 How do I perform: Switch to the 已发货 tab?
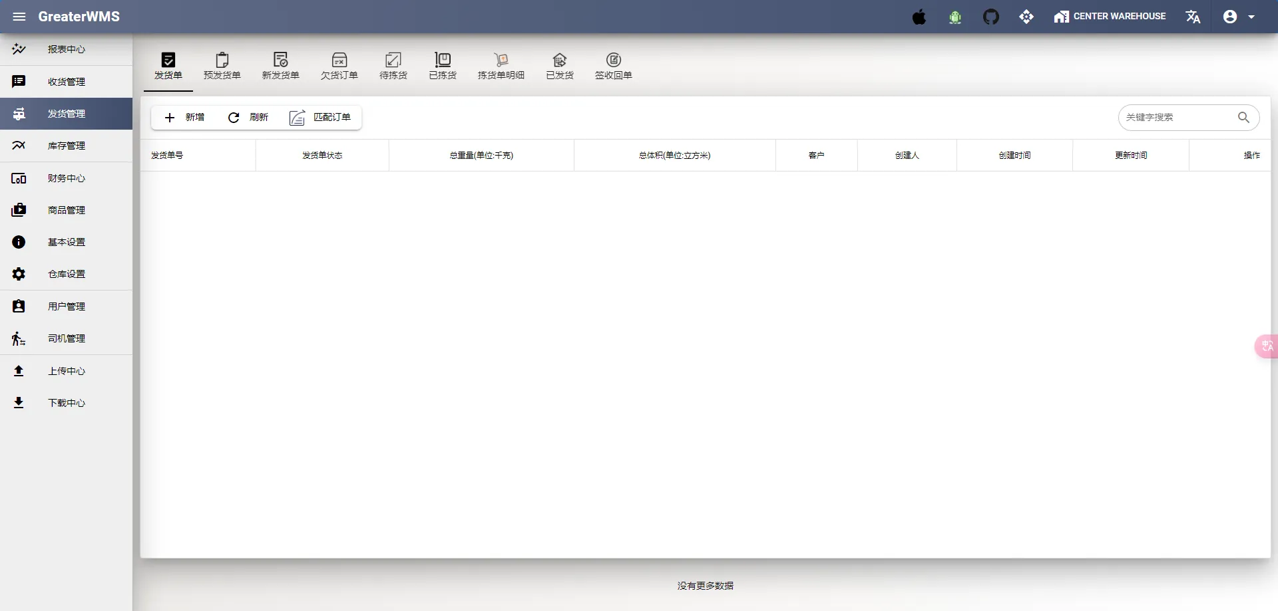click(x=560, y=66)
